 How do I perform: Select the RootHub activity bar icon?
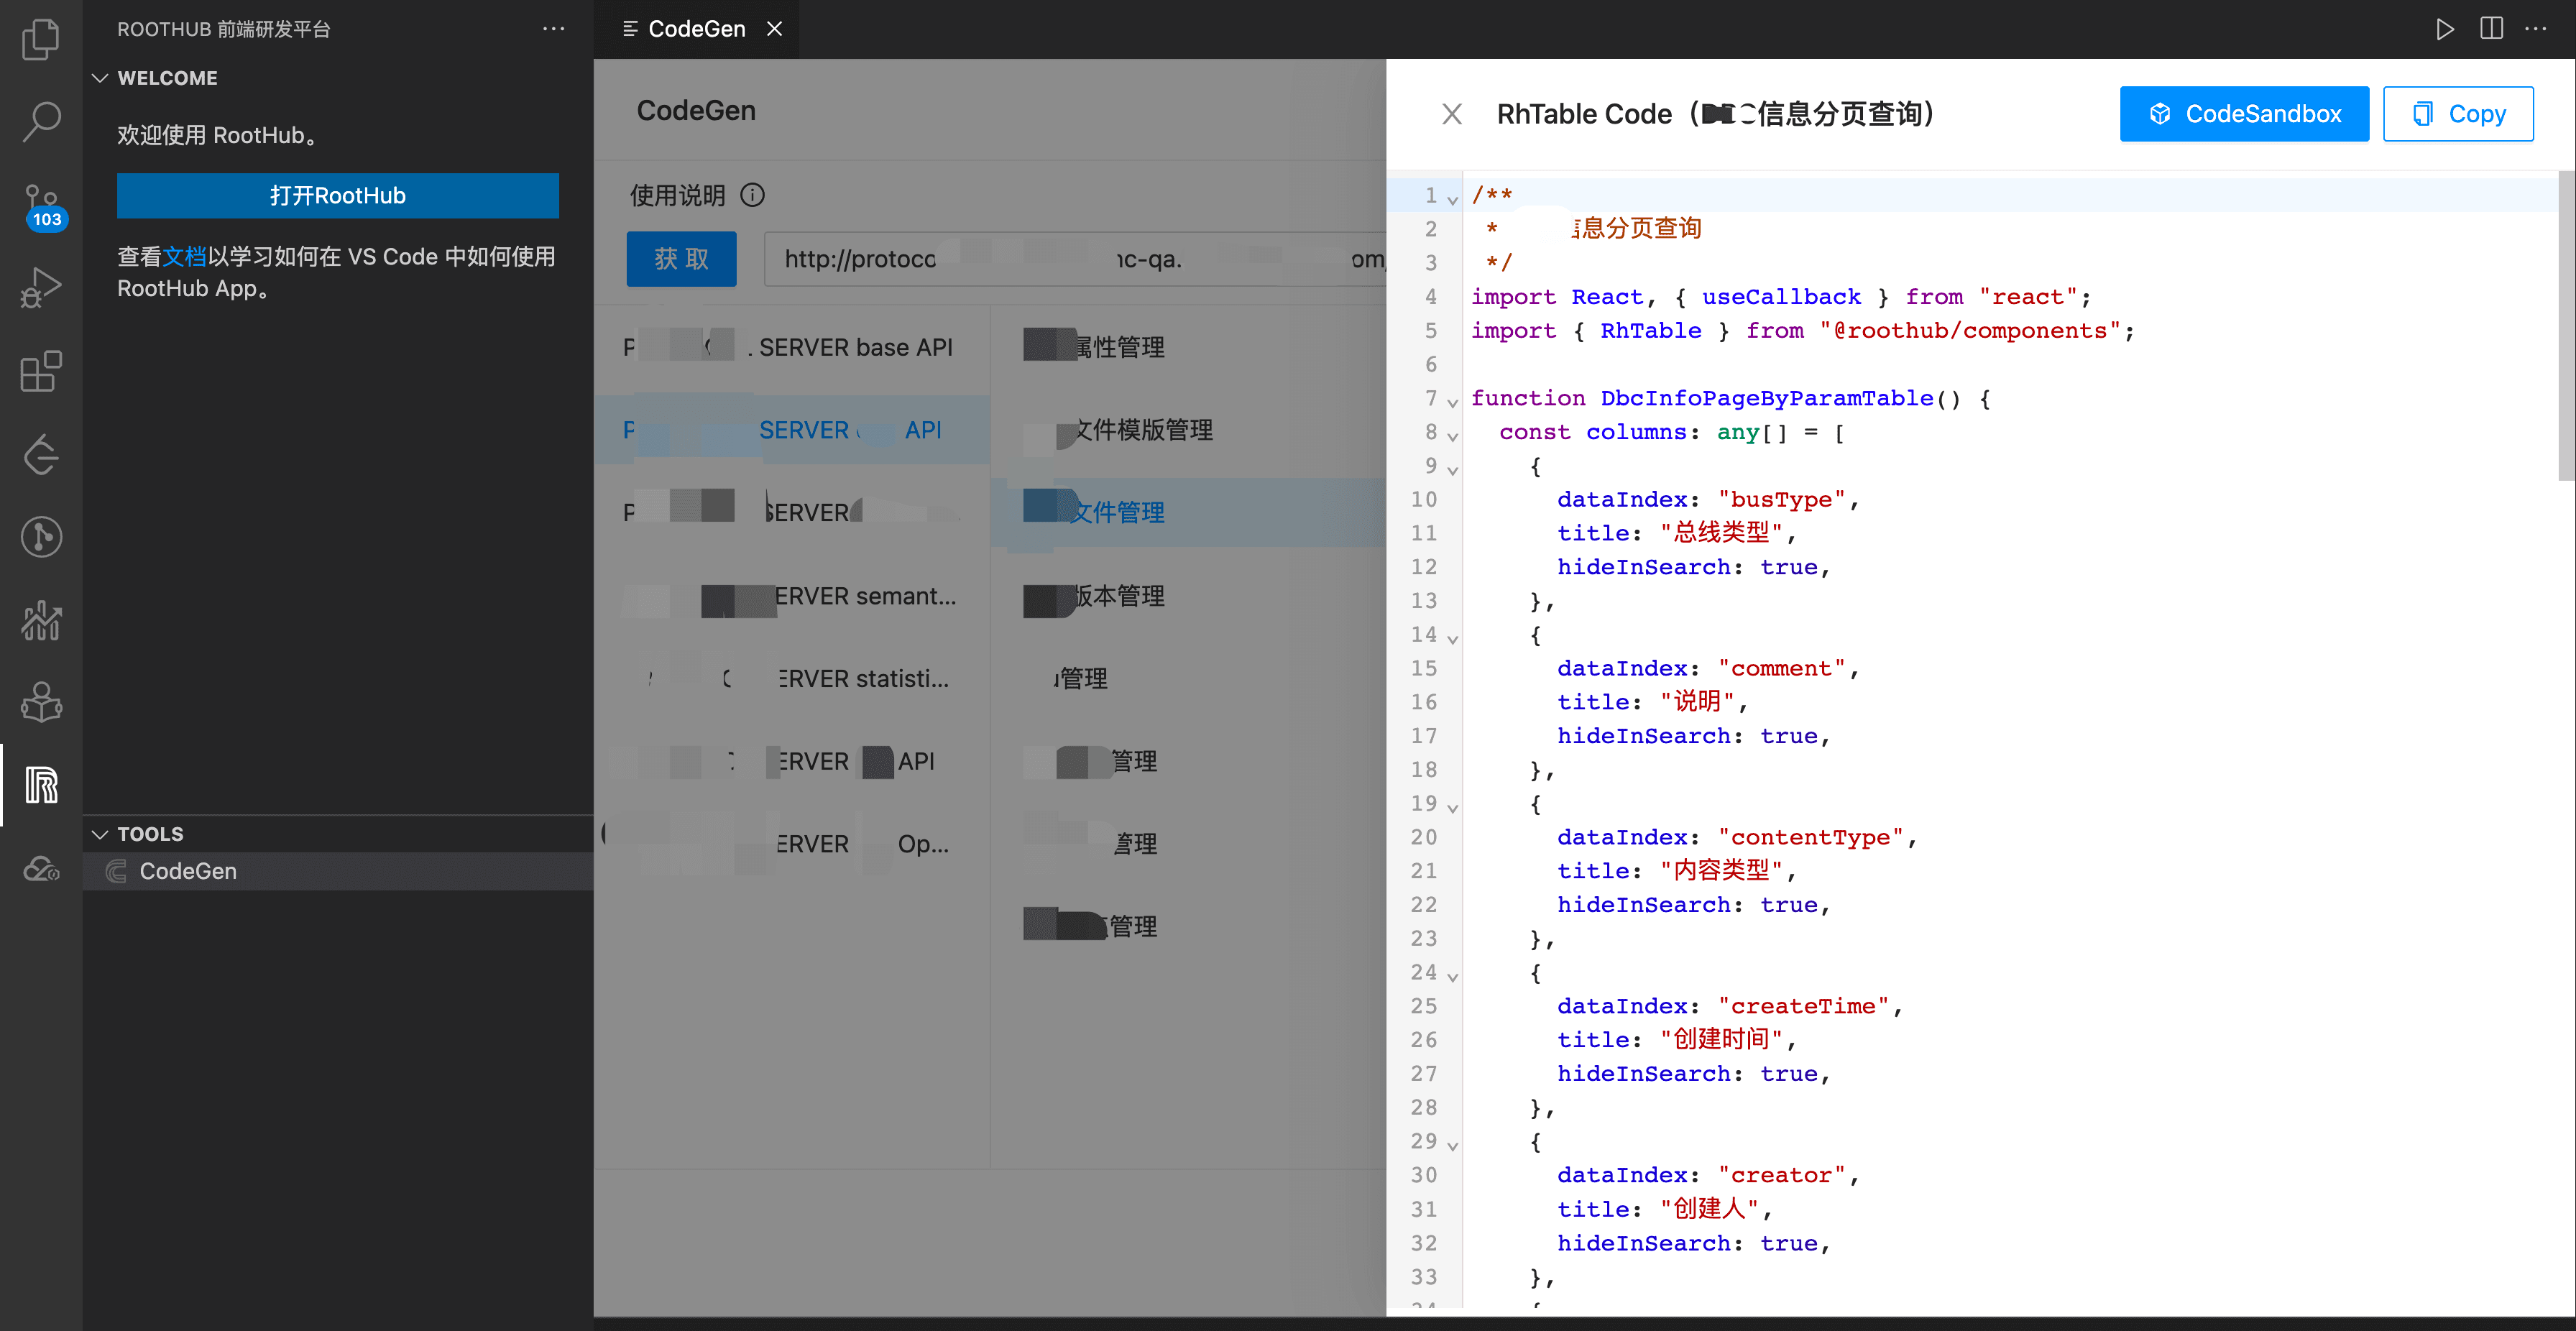[x=40, y=785]
